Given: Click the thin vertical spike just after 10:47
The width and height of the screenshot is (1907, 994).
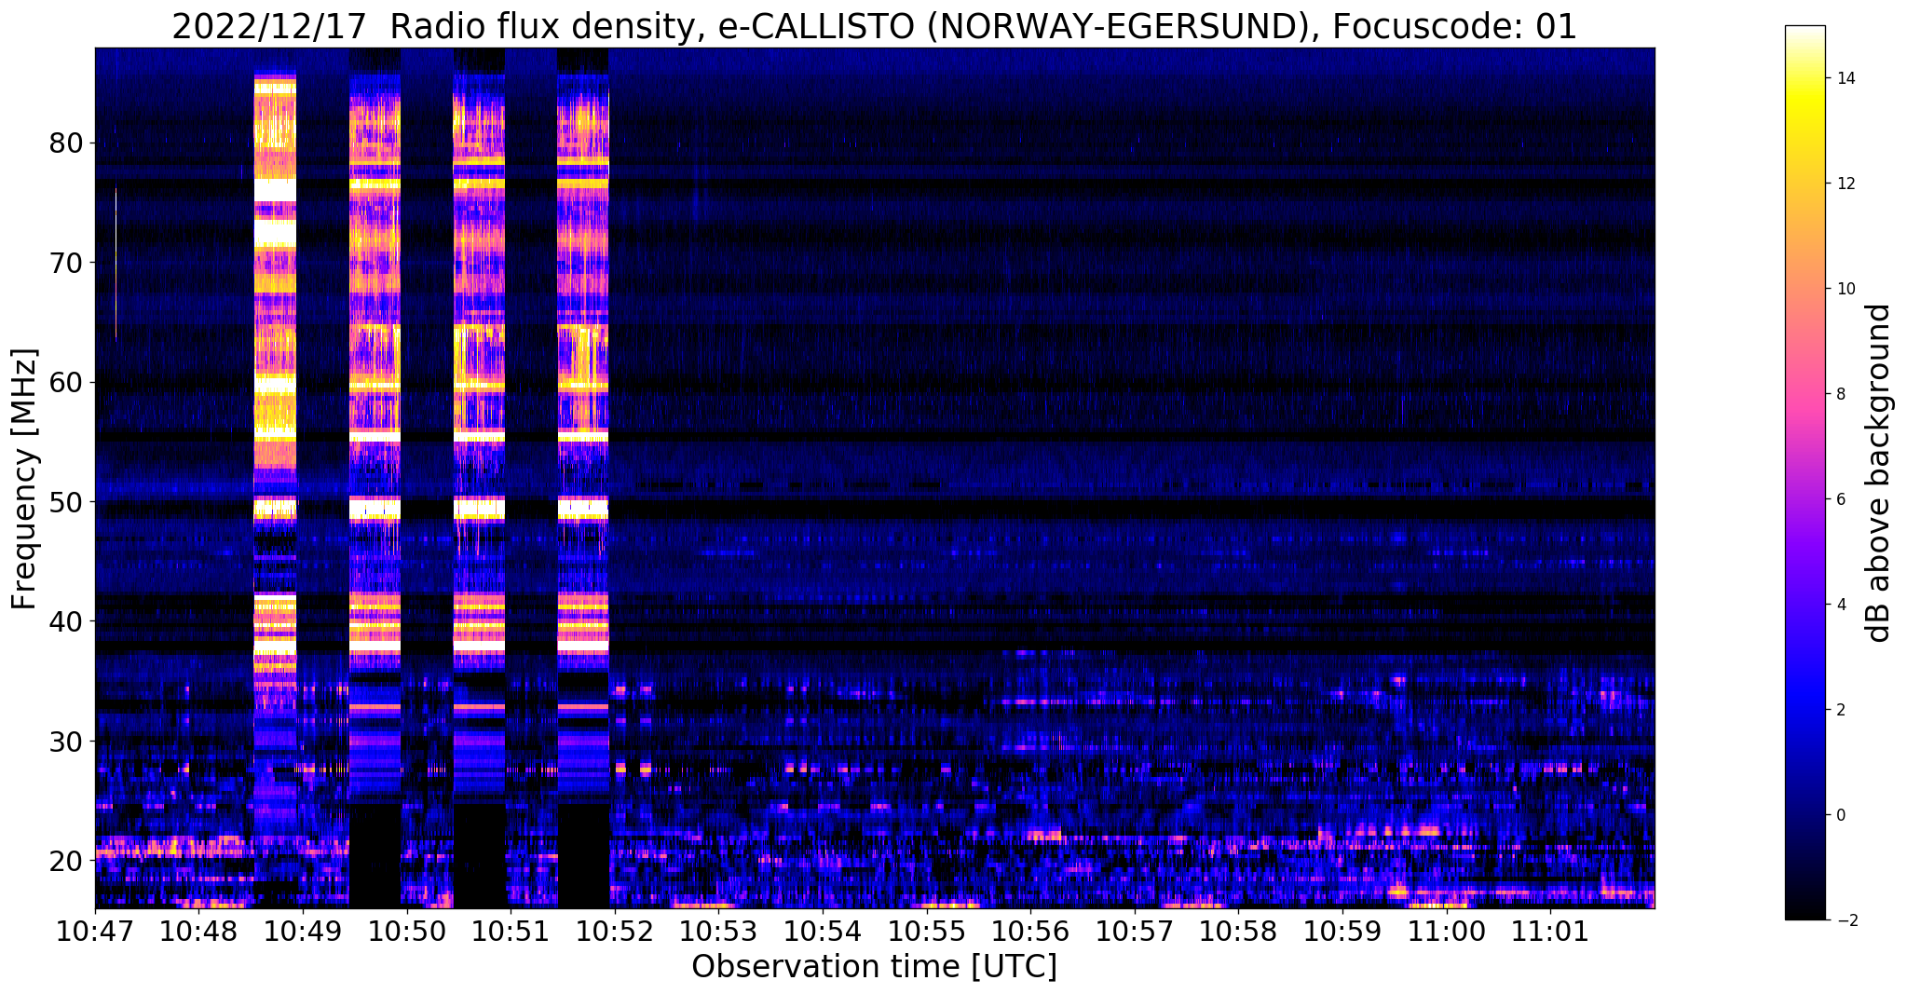Looking at the screenshot, I should tap(116, 264).
